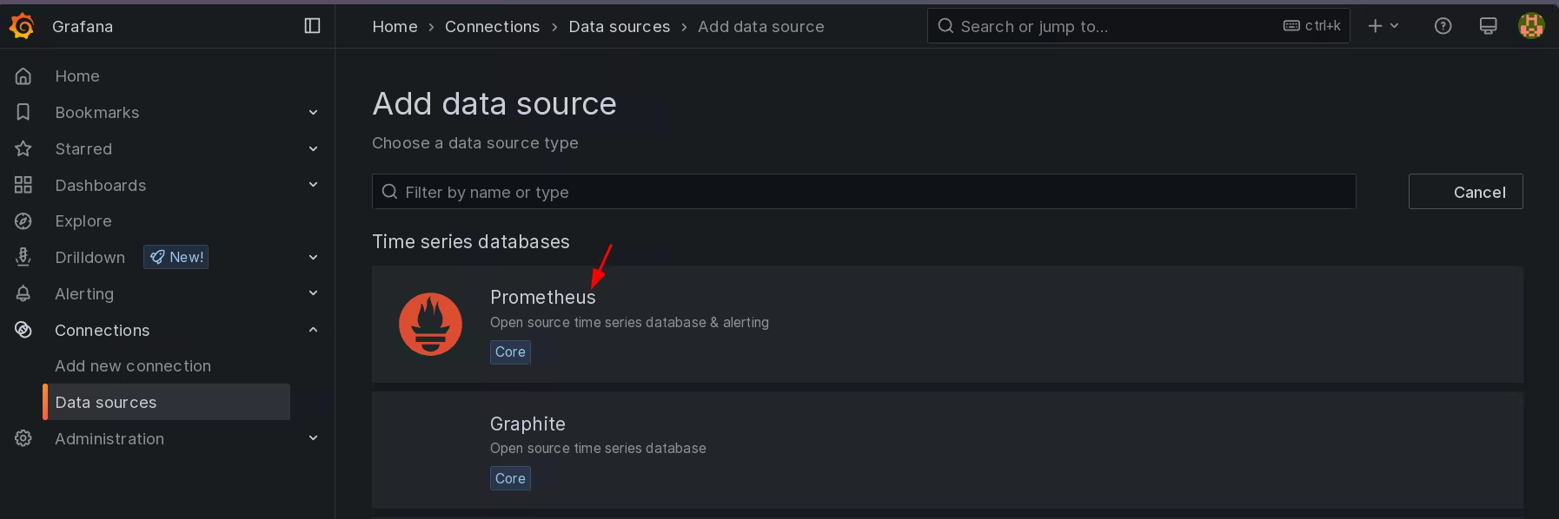Image resolution: width=1559 pixels, height=519 pixels.
Task: Open Add new connection menu item
Action: click(133, 366)
